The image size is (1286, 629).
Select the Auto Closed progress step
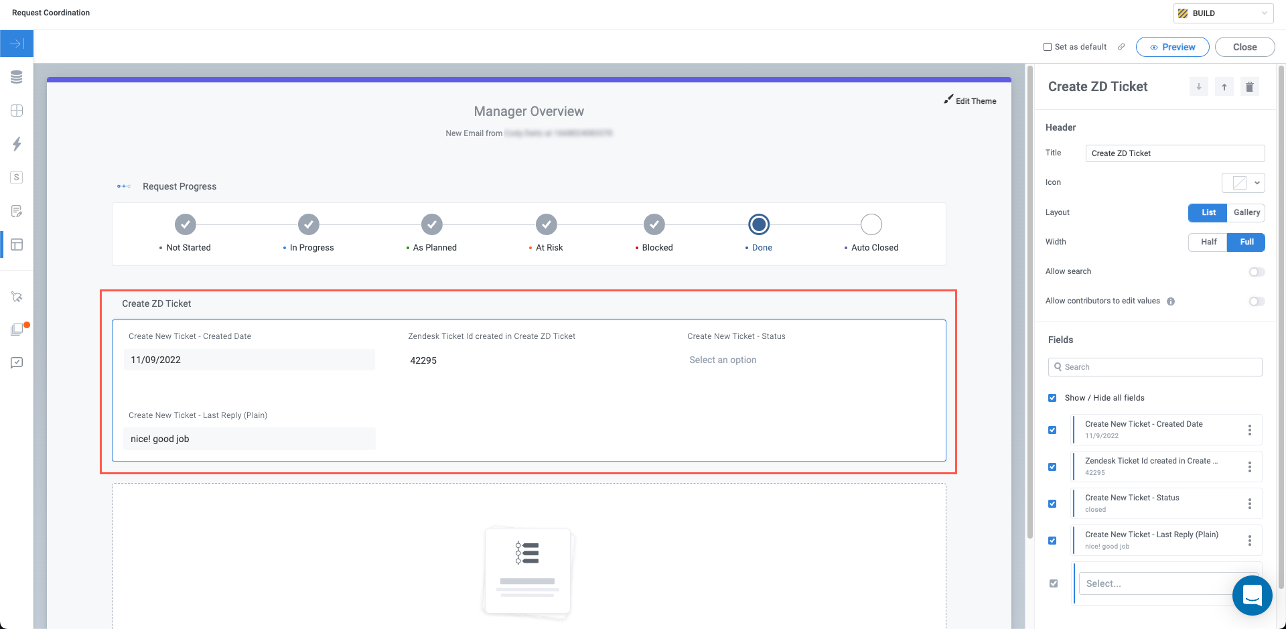pyautogui.click(x=871, y=225)
